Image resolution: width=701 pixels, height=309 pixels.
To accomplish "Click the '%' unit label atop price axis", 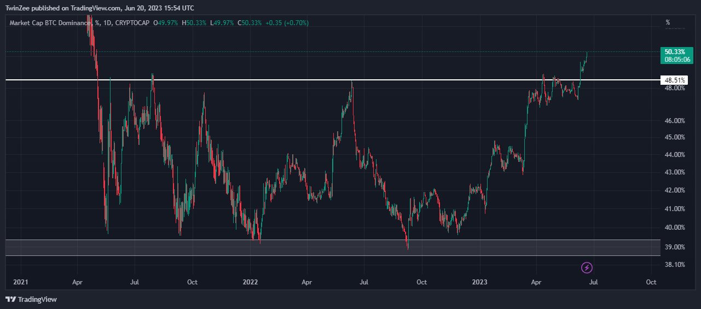I will [668, 22].
